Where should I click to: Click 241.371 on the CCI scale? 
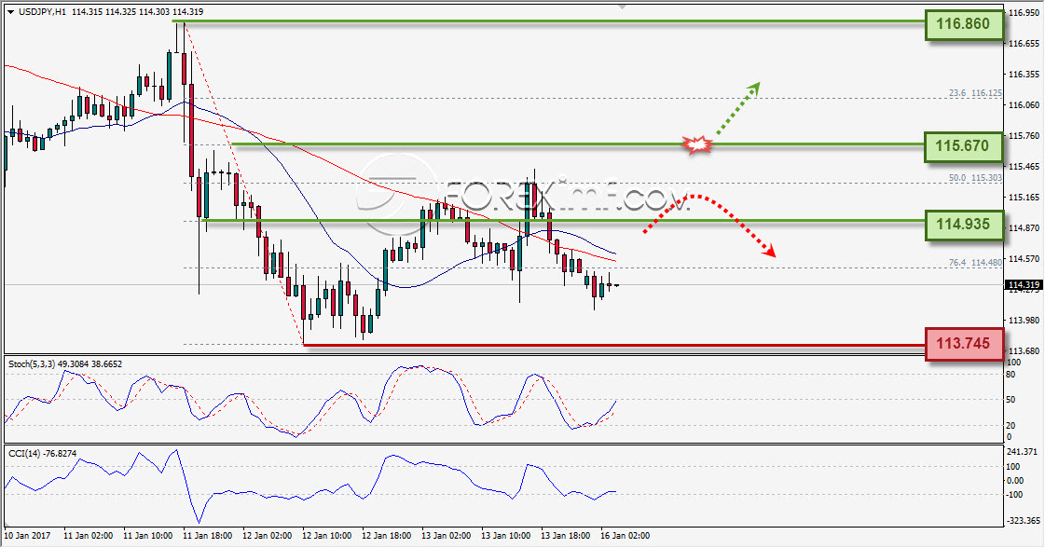[1022, 451]
